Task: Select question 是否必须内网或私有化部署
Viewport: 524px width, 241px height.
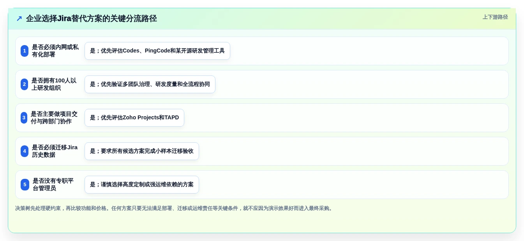Action: [55, 51]
